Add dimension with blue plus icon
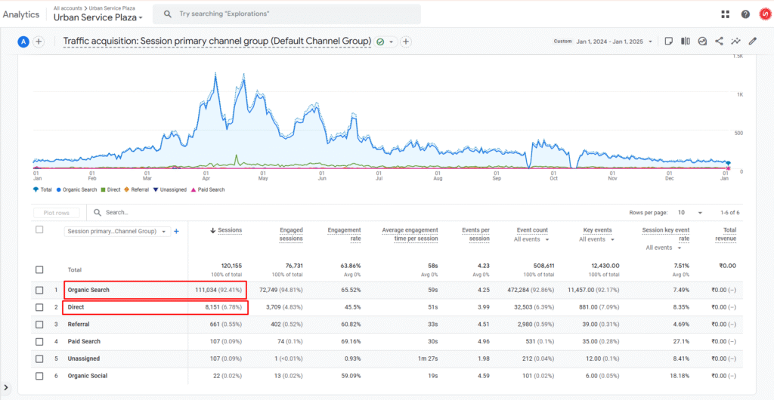Image resolution: width=774 pixels, height=400 pixels. [176, 231]
